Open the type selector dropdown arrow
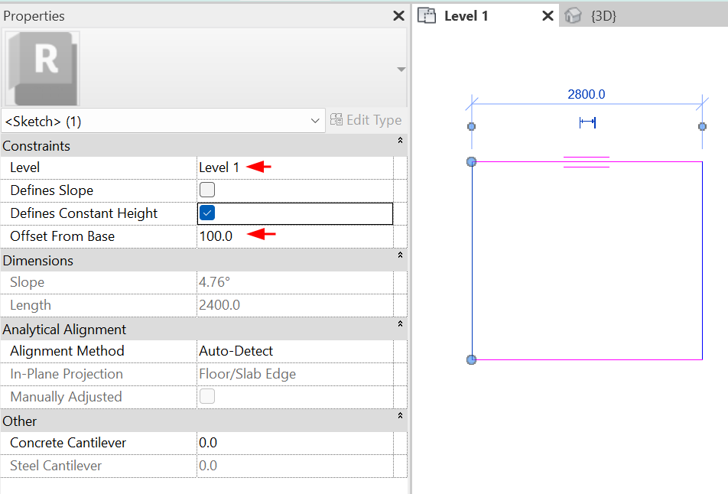 pos(401,69)
